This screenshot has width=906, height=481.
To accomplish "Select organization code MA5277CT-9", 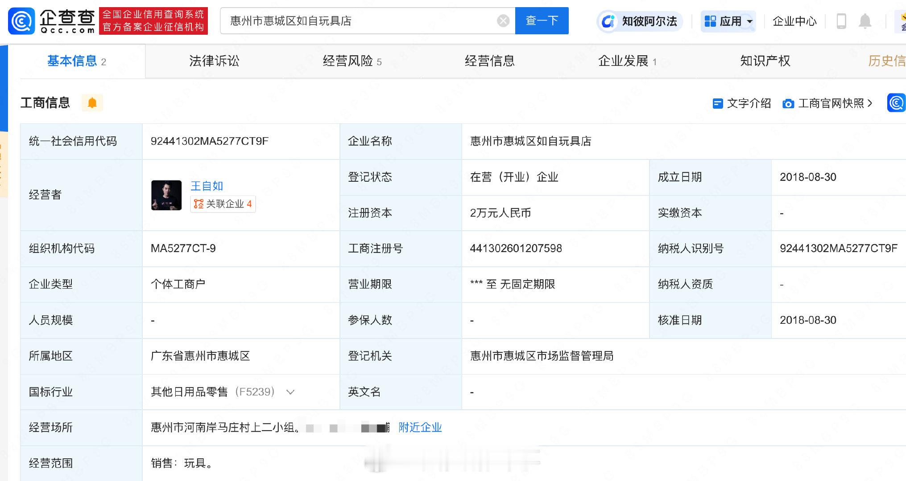I will coord(183,249).
